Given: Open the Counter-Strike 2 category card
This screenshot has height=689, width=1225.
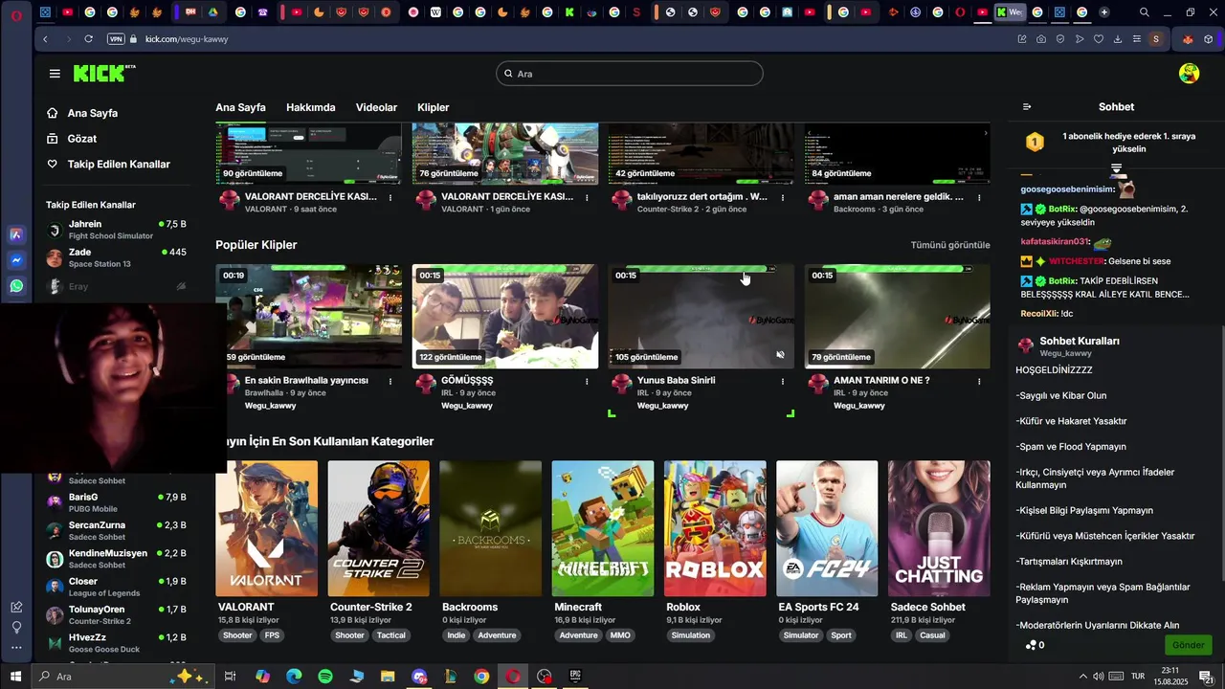Looking at the screenshot, I should 378,529.
